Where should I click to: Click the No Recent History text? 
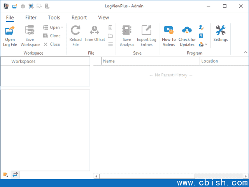(x=171, y=75)
